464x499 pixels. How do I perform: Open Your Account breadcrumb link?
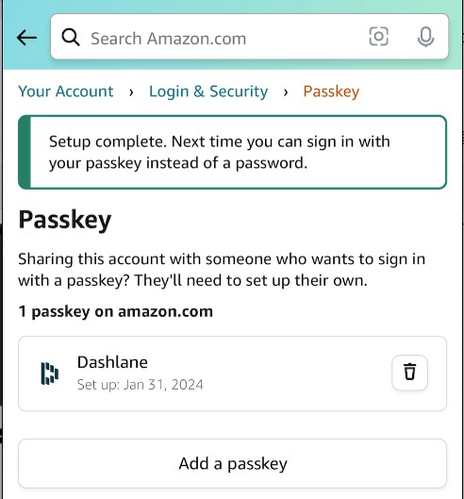pyautogui.click(x=66, y=91)
